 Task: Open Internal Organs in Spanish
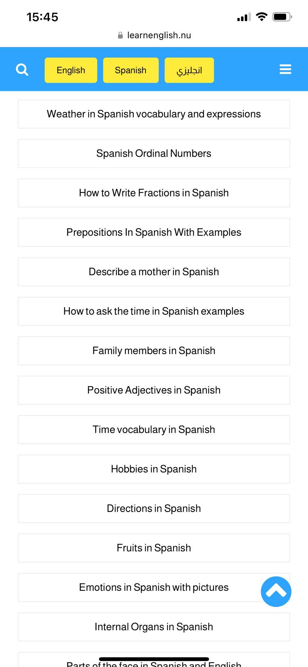(x=154, y=627)
